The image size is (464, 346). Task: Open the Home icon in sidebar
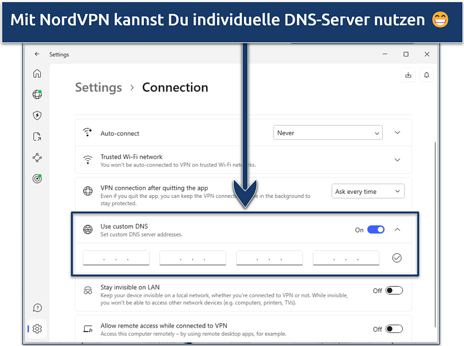point(37,73)
